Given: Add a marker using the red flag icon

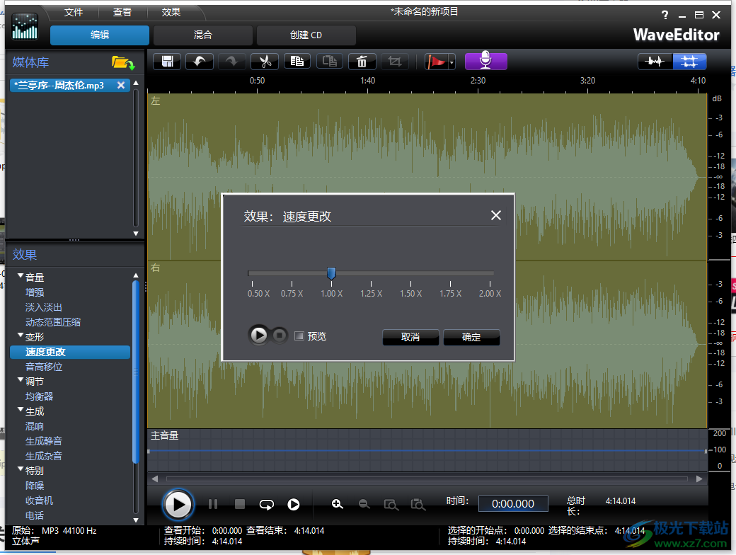Looking at the screenshot, I should [436, 62].
